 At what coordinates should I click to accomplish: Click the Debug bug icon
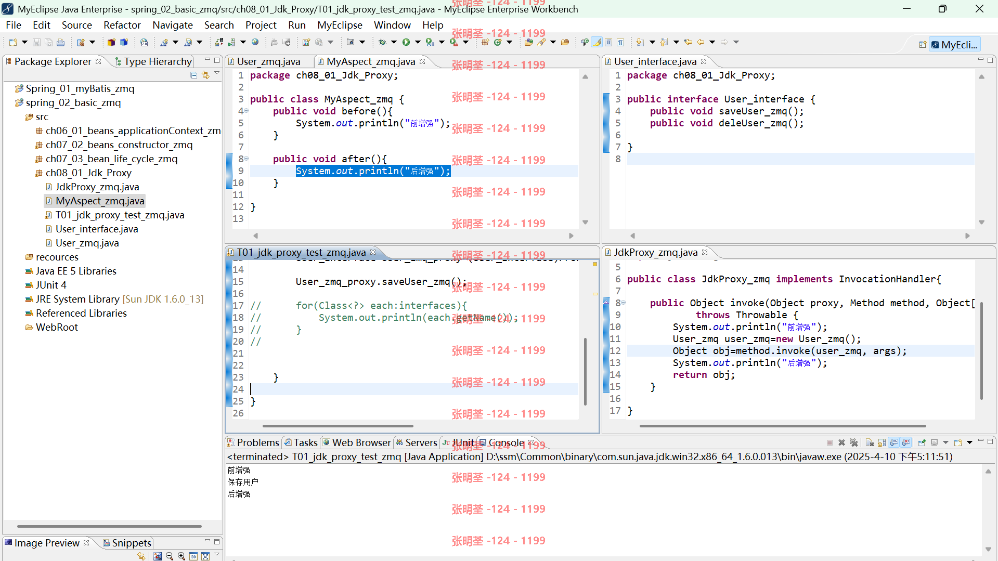coord(382,42)
